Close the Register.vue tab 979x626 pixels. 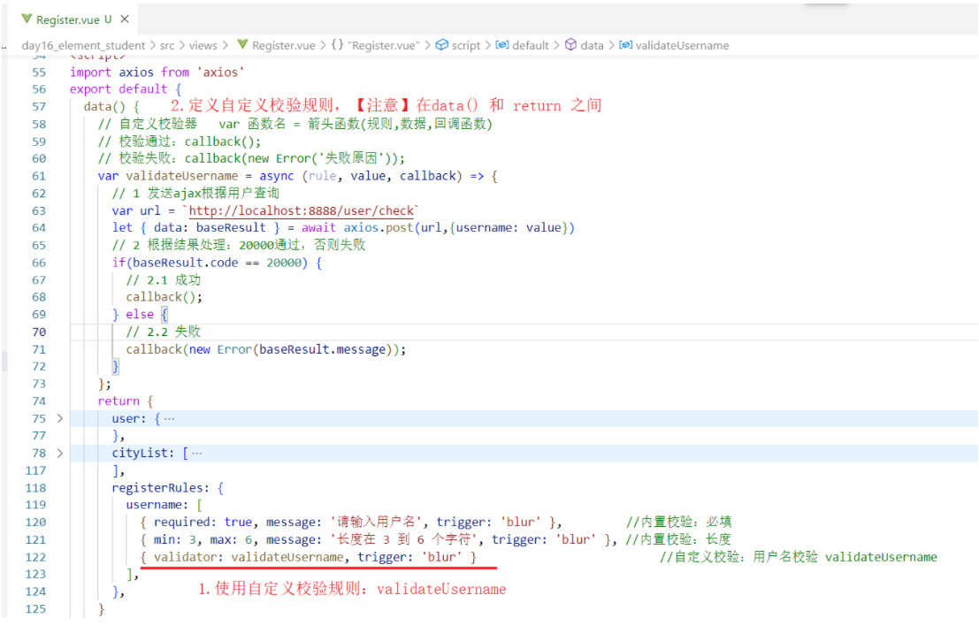point(125,19)
